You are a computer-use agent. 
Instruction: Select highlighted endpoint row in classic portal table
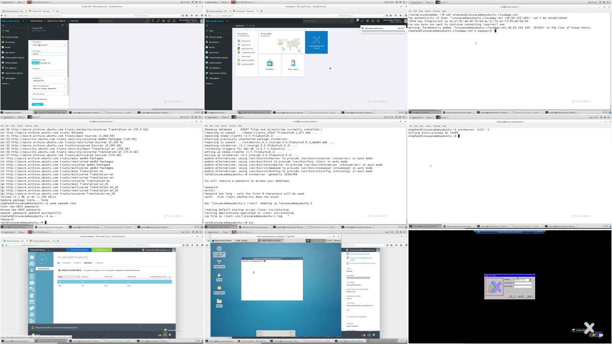point(114,281)
